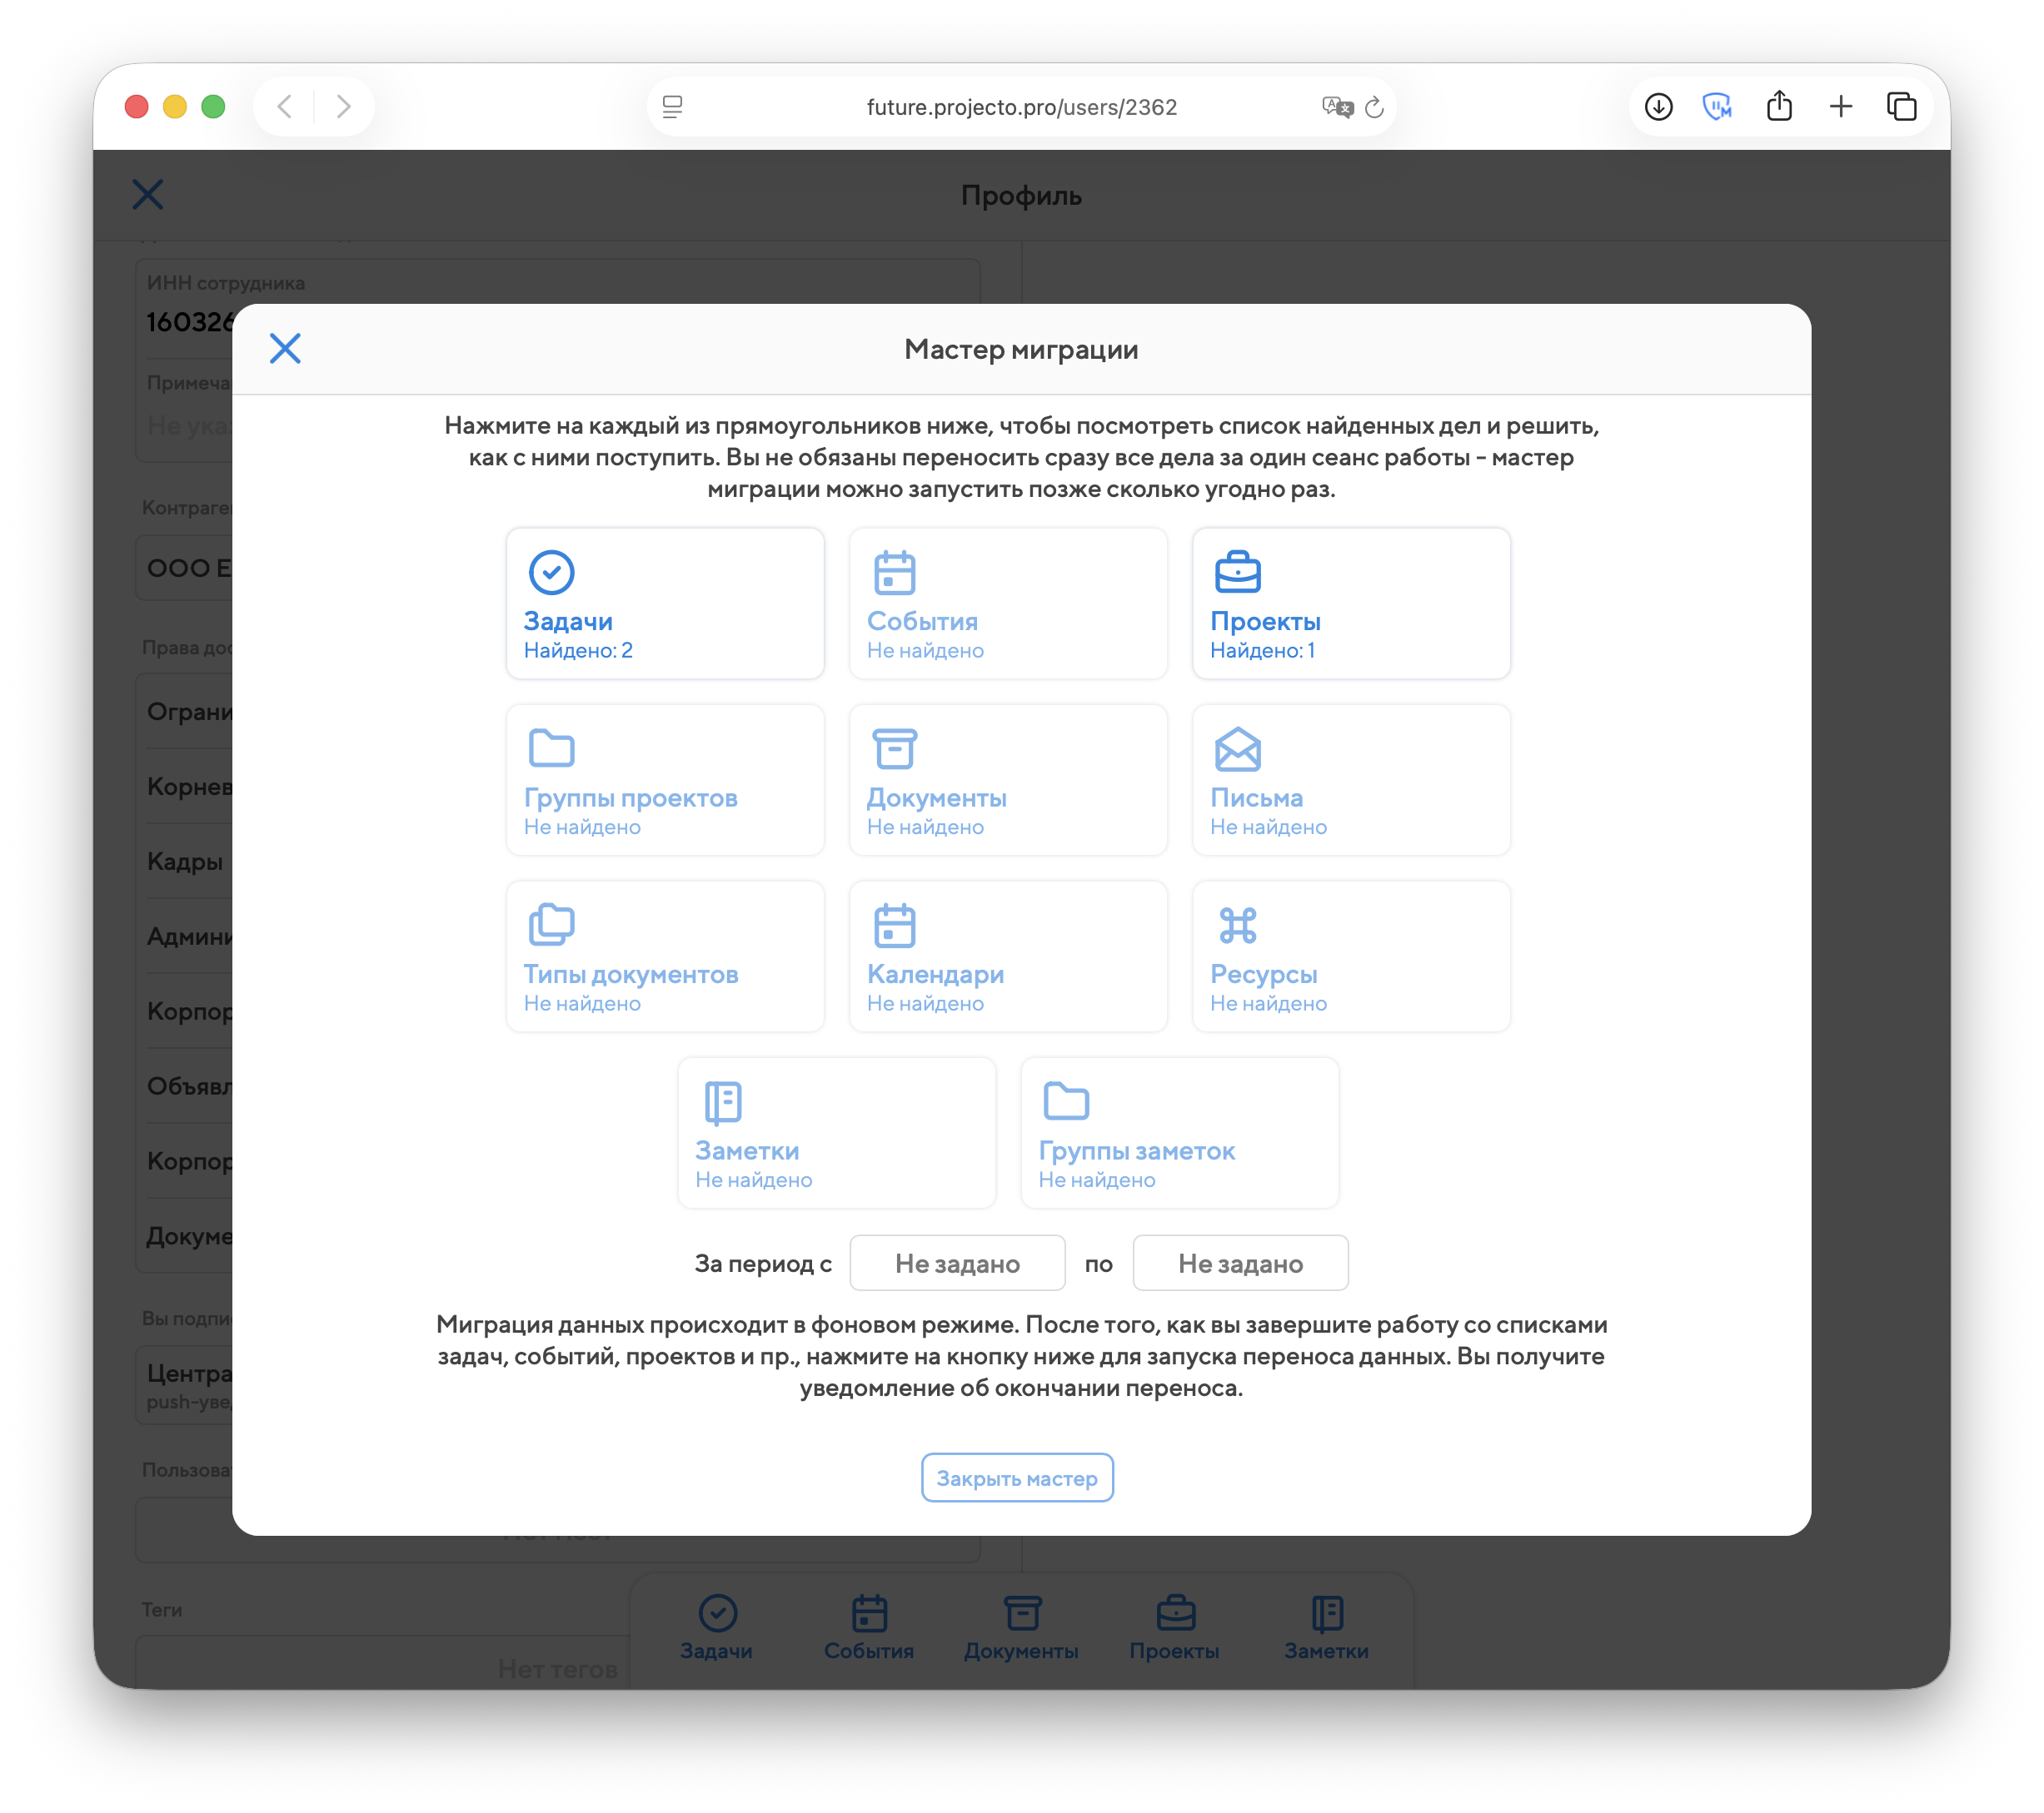
Task: Open the Календари tile
Action: click(1008, 956)
